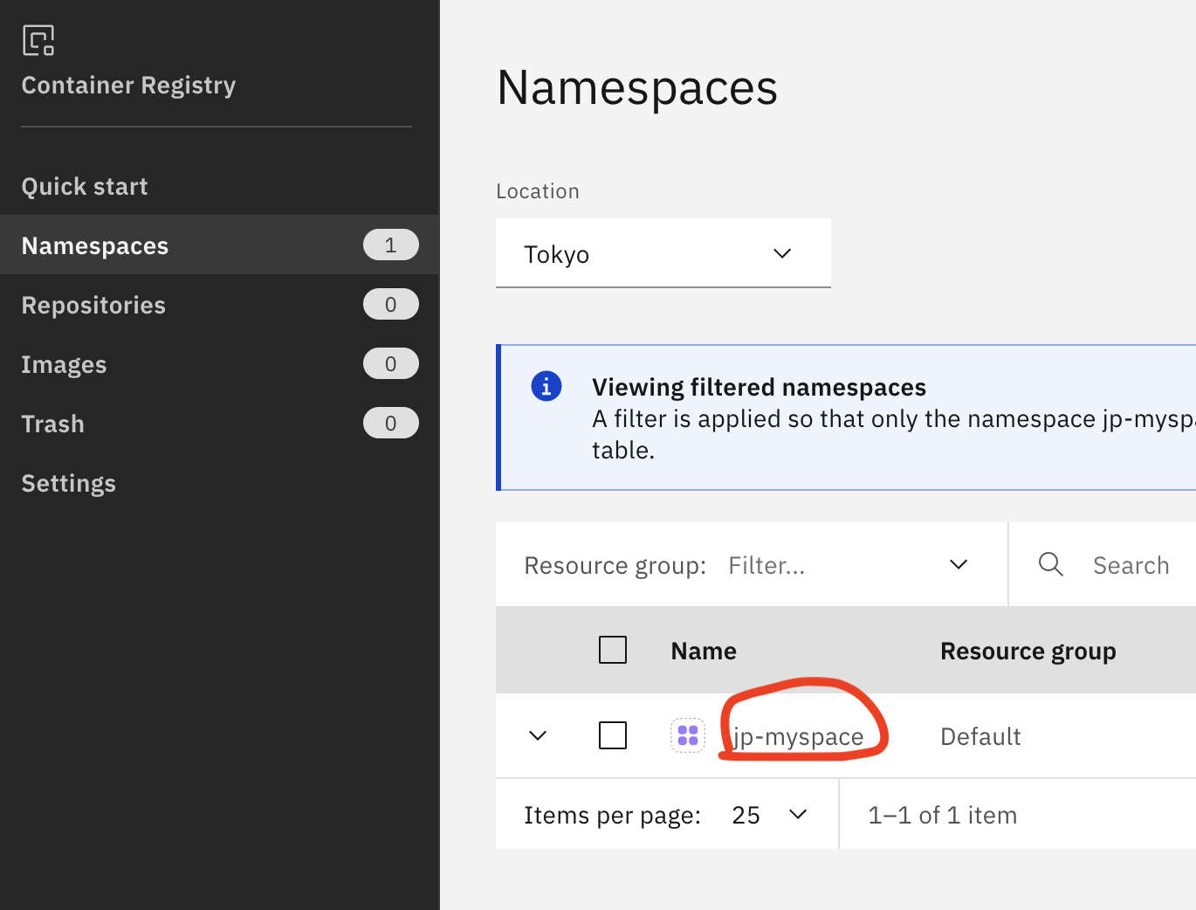
Task: Click the jp-myspace namespace name
Action: tap(798, 736)
